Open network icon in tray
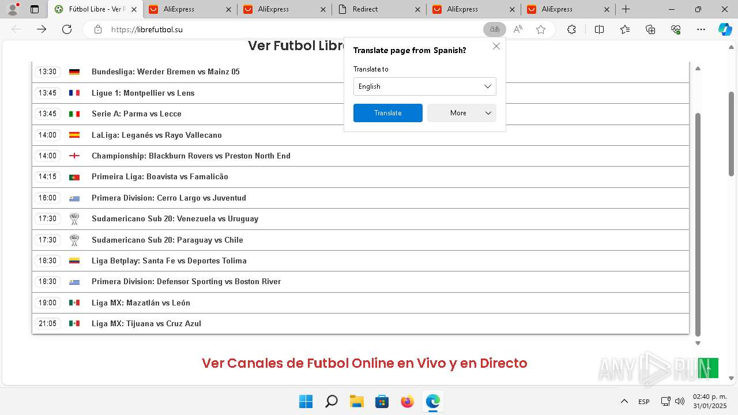This screenshot has width=738, height=415. (665, 401)
